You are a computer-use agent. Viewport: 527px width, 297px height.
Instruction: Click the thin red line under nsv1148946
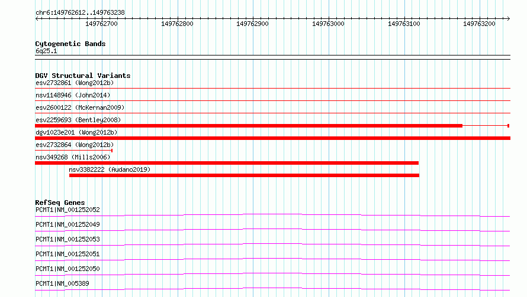click(x=272, y=100)
